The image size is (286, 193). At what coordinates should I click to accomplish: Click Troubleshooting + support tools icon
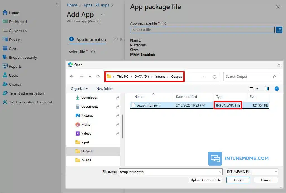[x=5, y=102]
